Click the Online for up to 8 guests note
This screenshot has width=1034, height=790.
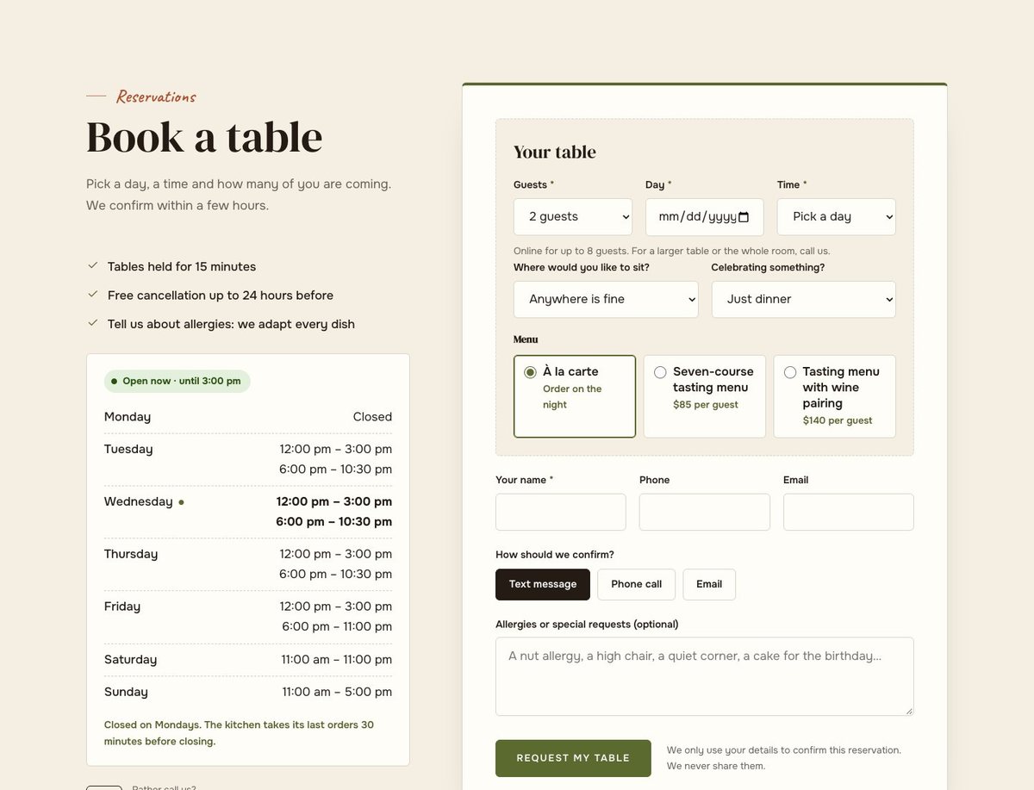pyautogui.click(x=672, y=251)
